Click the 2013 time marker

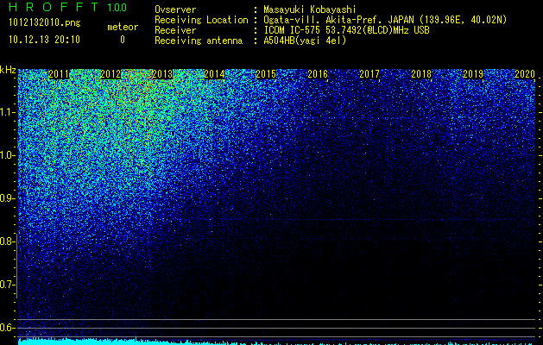[162, 74]
